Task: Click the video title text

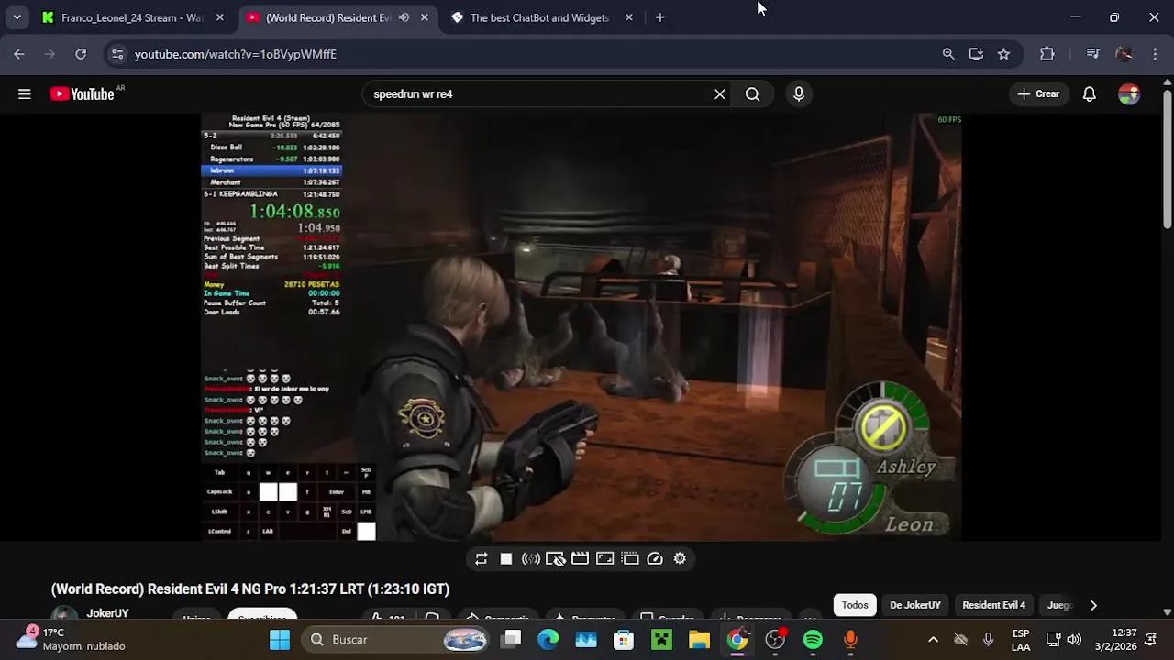Action: [250, 588]
